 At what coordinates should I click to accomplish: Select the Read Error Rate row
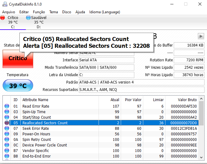tap(101, 106)
